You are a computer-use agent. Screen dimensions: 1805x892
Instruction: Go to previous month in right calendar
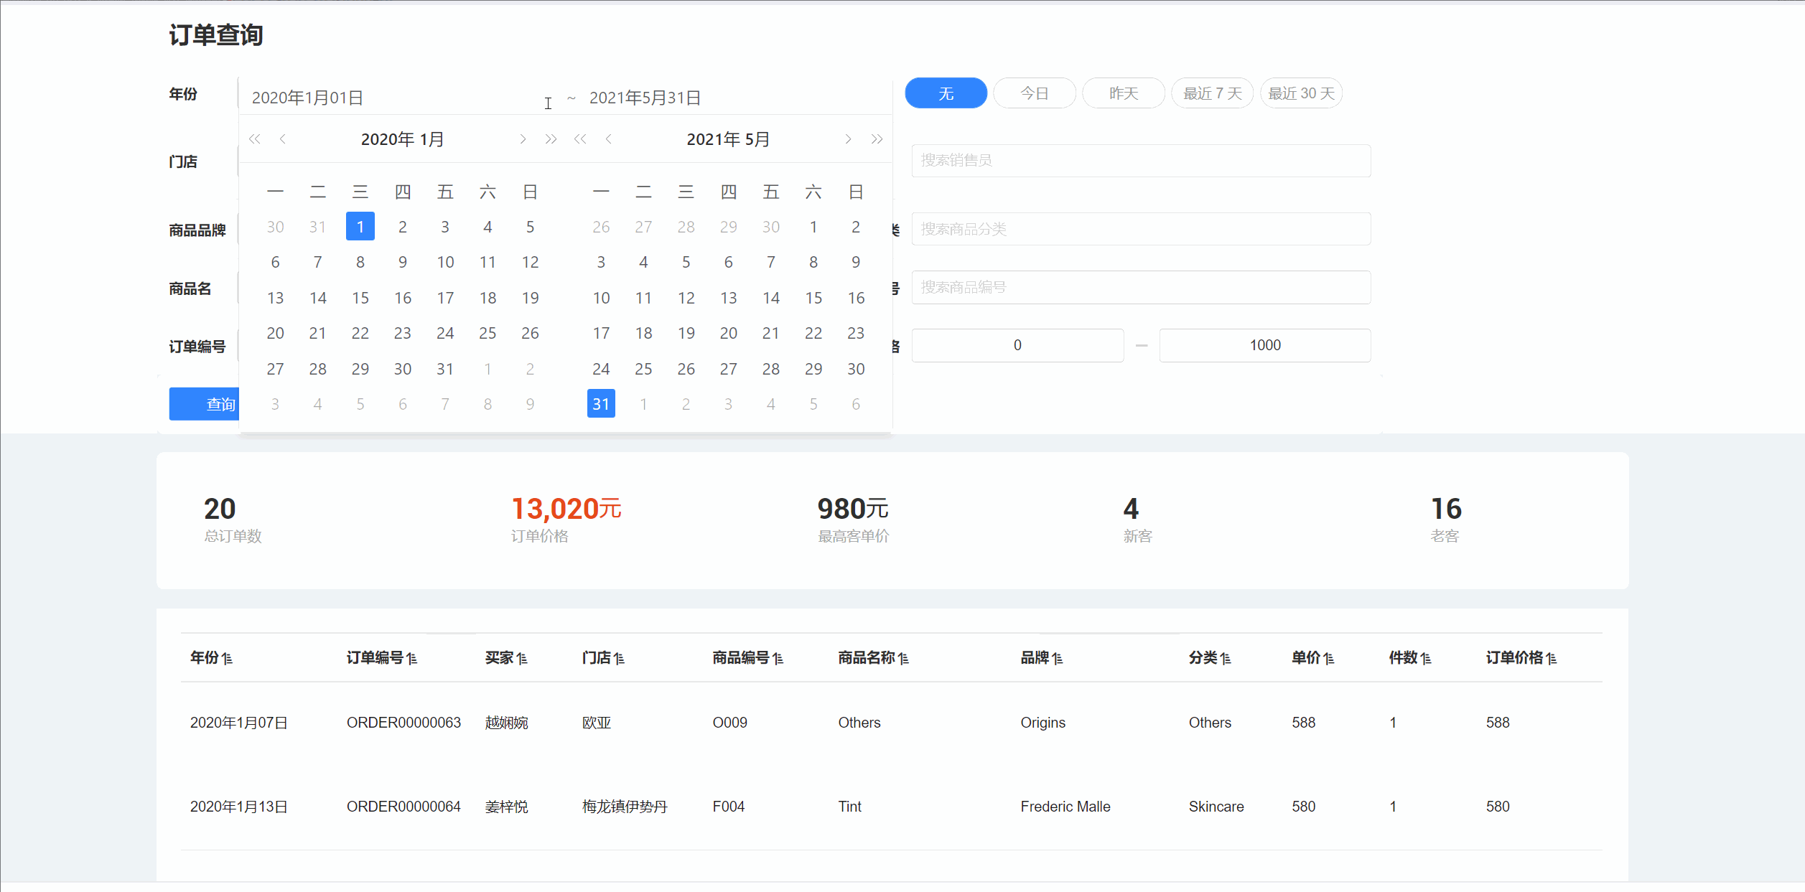pos(609,139)
